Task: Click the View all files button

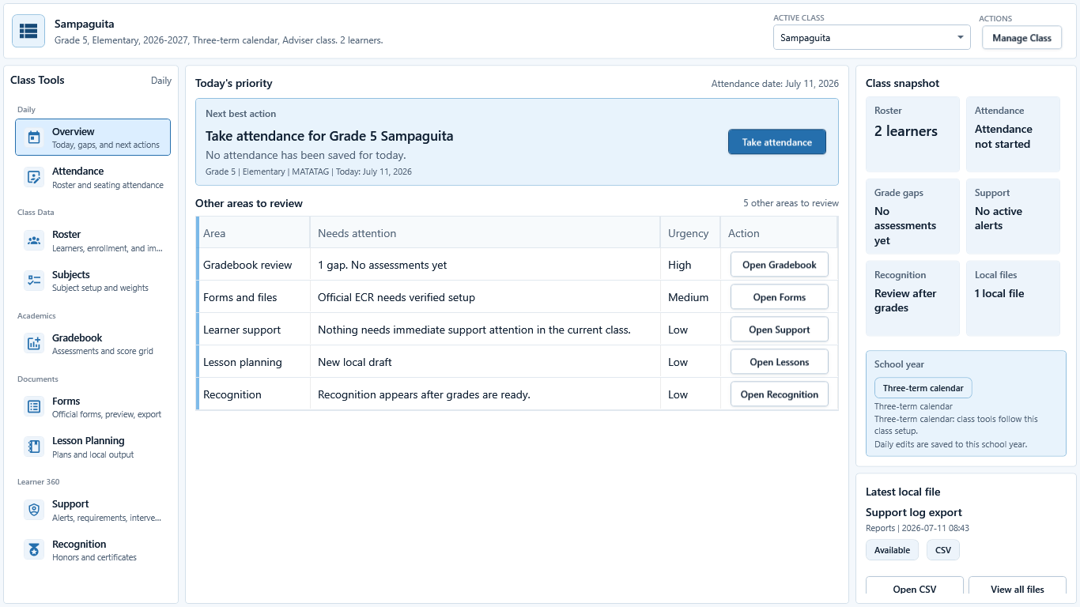Action: click(x=1017, y=587)
